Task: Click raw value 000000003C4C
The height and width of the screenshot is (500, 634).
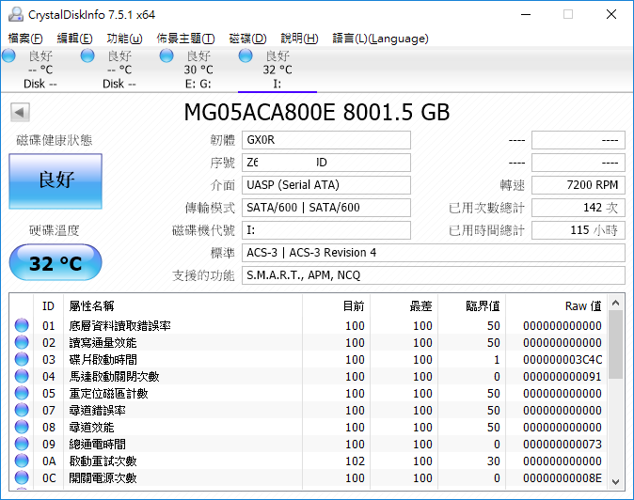Action: (563, 359)
